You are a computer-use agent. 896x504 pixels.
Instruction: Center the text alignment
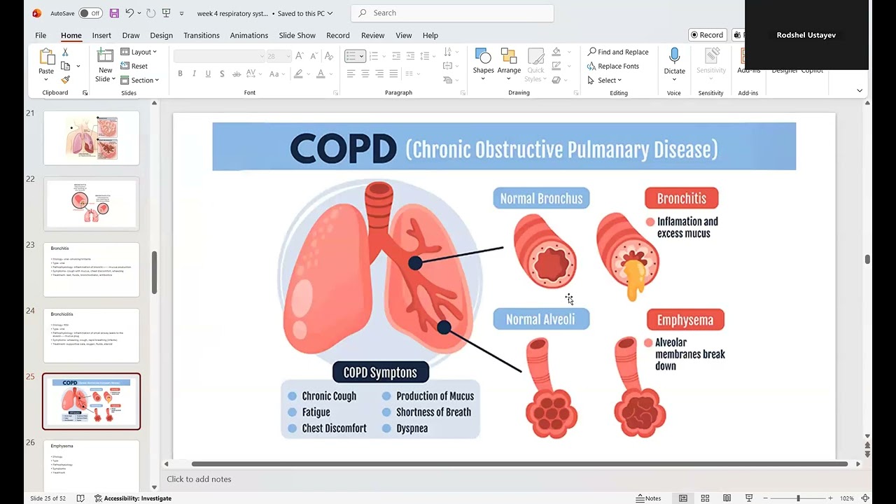(x=365, y=73)
